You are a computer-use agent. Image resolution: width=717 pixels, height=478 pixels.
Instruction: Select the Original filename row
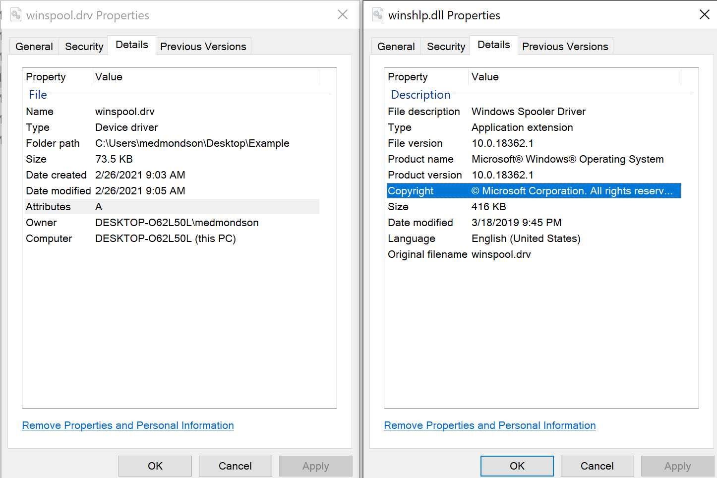pos(534,254)
